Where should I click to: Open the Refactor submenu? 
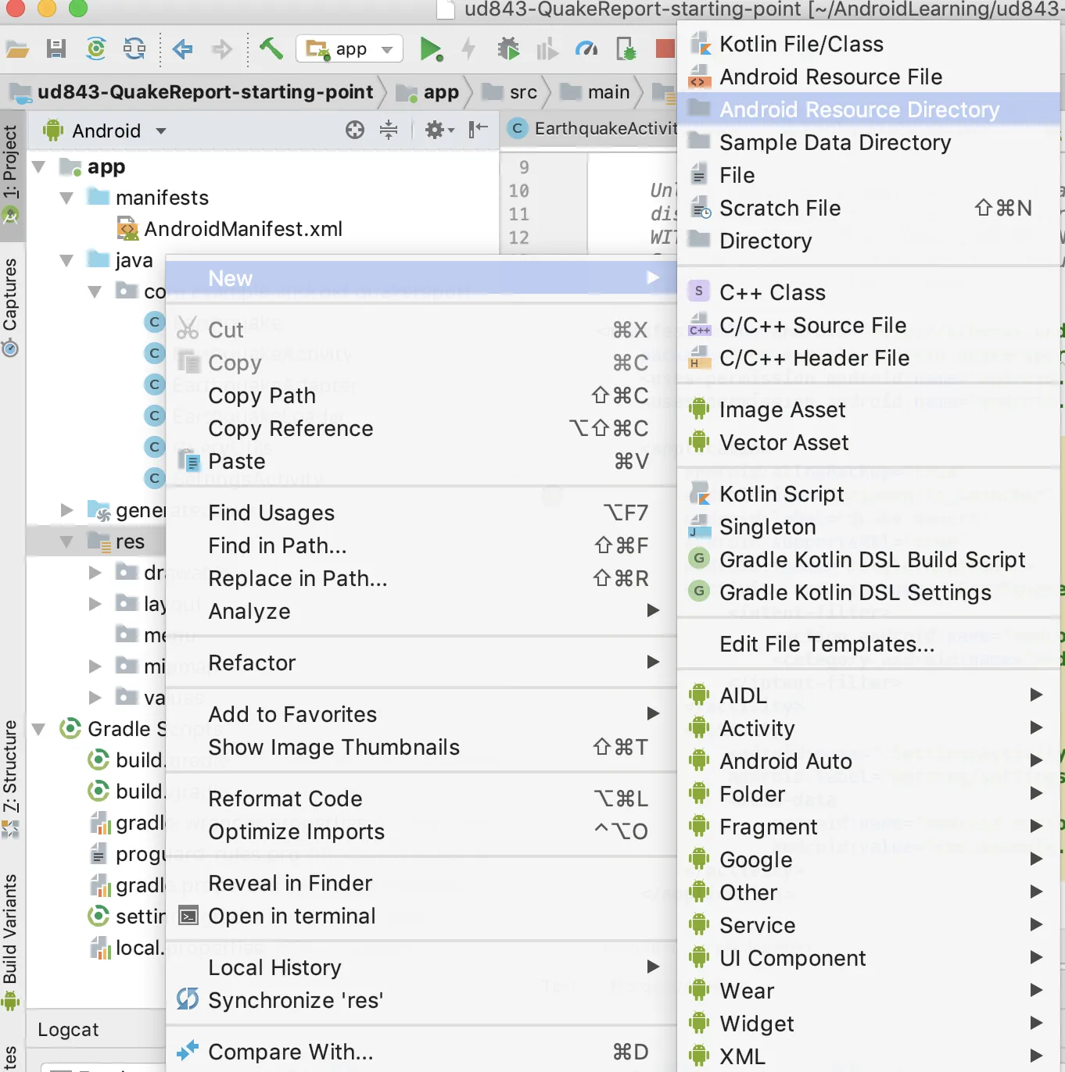pyautogui.click(x=421, y=663)
